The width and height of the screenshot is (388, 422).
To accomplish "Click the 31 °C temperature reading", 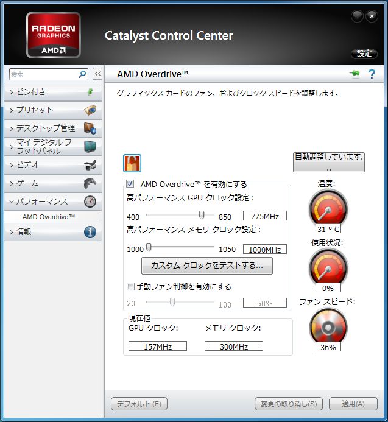I will pos(328,229).
